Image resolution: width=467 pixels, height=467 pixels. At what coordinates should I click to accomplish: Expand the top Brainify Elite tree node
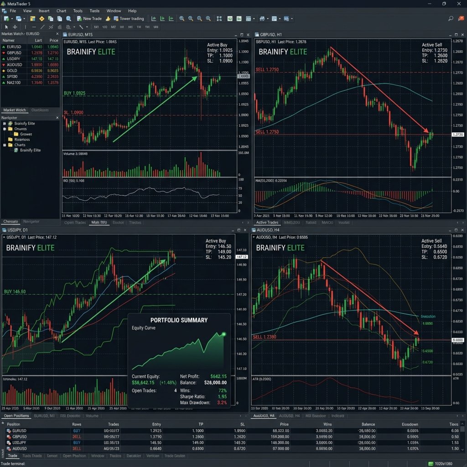tap(5, 123)
